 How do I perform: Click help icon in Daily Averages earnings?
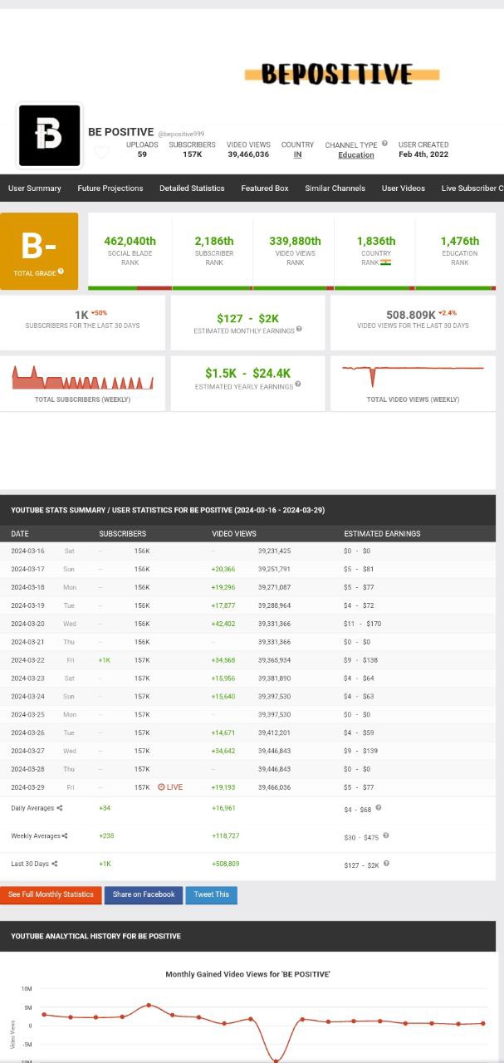click(379, 807)
